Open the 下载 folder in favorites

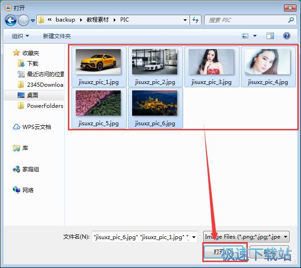[x=33, y=63]
